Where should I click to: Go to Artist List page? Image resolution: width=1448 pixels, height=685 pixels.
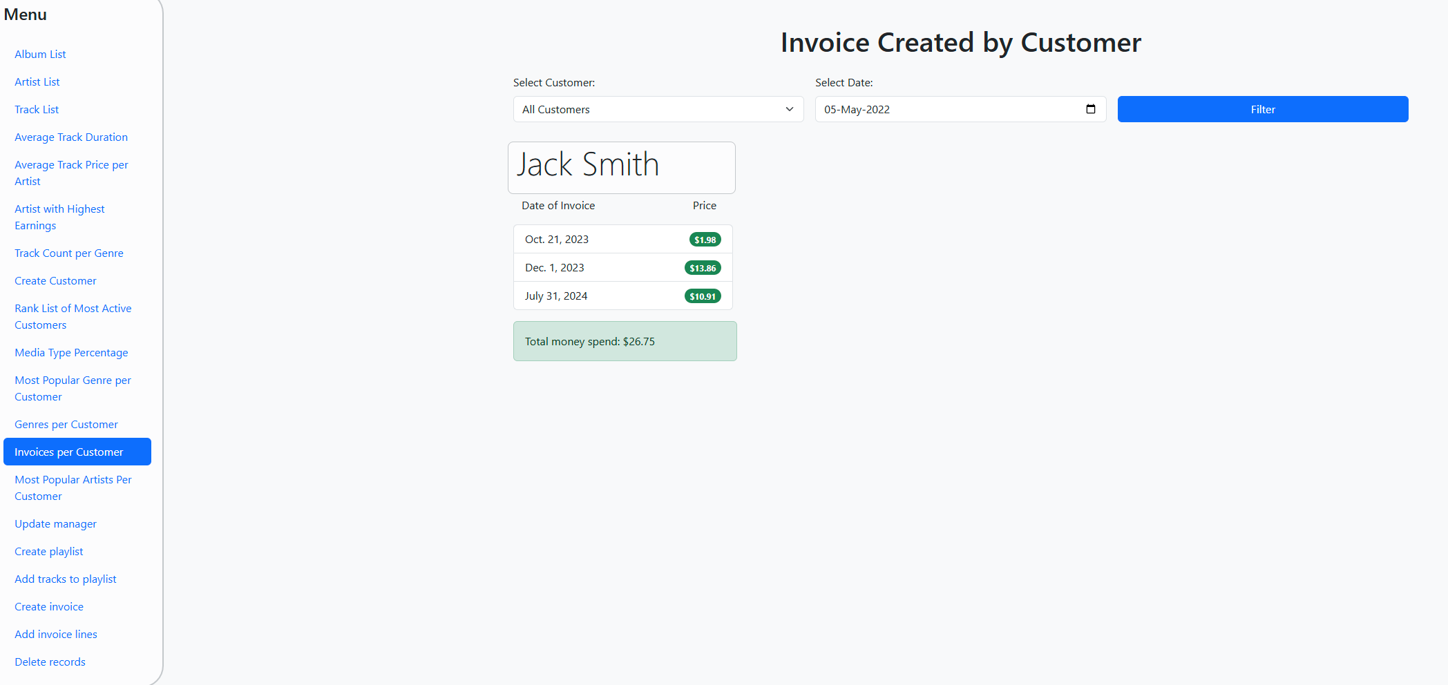coord(37,81)
